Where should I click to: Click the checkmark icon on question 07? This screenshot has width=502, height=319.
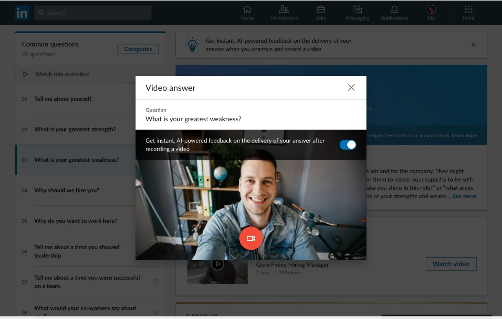pos(156,282)
